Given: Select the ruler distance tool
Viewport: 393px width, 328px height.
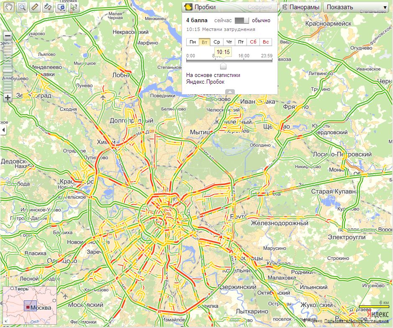Looking at the screenshot, I should click(35, 7).
